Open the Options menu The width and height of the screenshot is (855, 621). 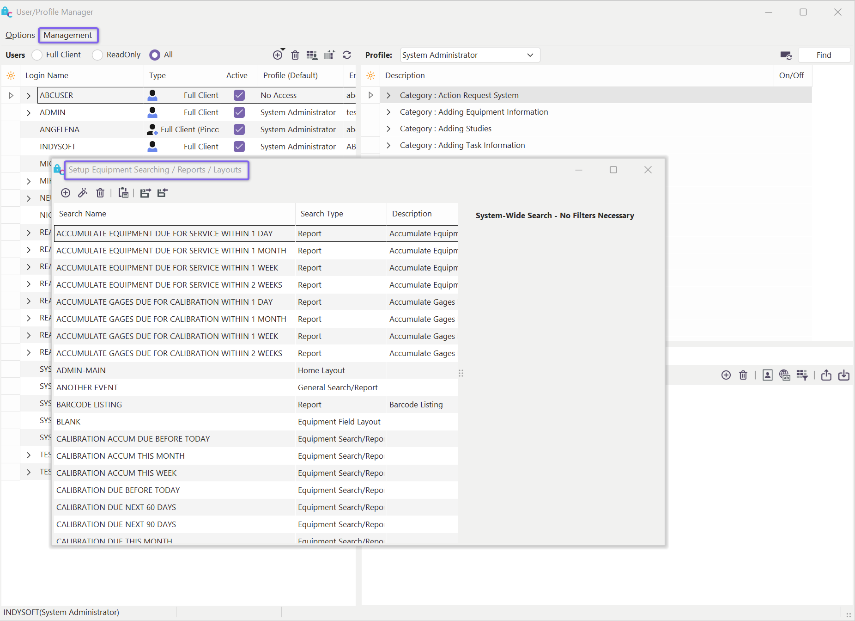(x=20, y=35)
